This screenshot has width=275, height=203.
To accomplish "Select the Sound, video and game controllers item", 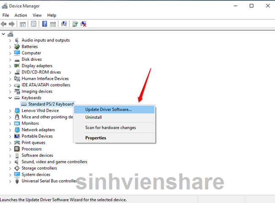I will coord(54,162).
